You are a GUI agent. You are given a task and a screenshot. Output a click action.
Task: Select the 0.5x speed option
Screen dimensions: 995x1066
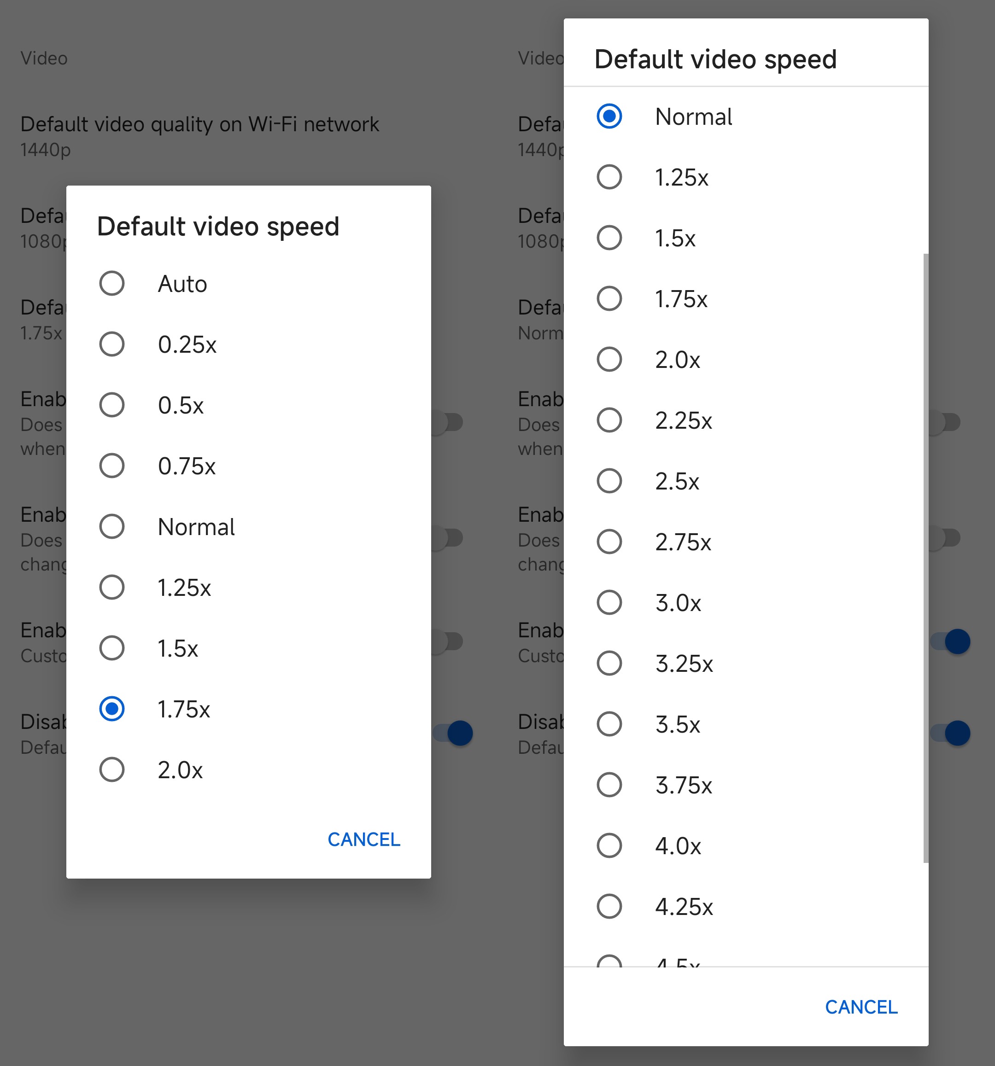pyautogui.click(x=112, y=405)
